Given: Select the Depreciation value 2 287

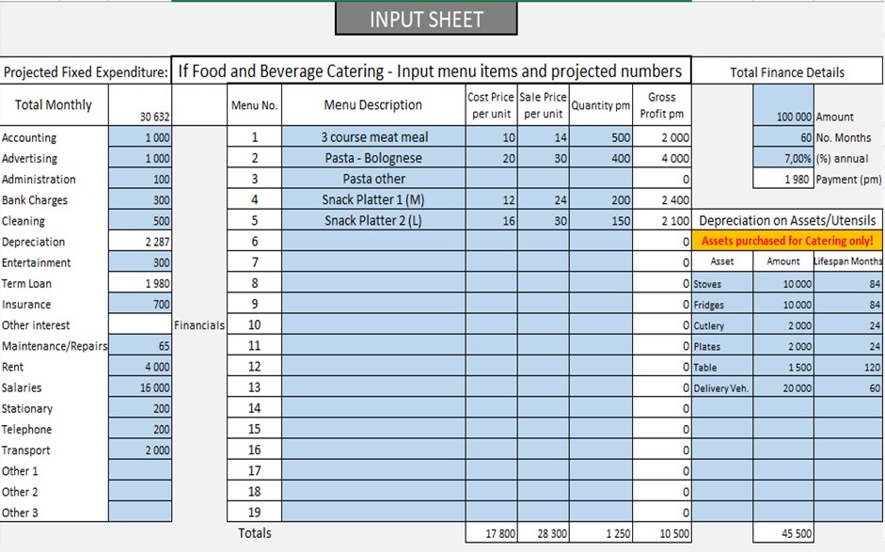Looking at the screenshot, I should (140, 242).
